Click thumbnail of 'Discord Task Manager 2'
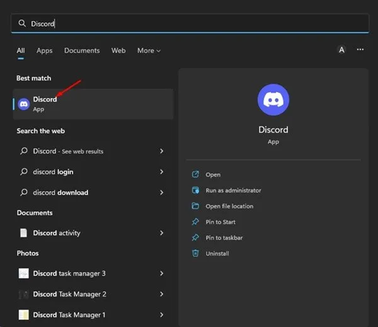This screenshot has height=327, width=378. click(24, 294)
